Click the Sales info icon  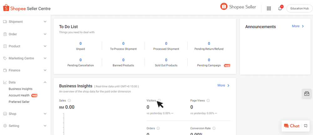pos(69,100)
